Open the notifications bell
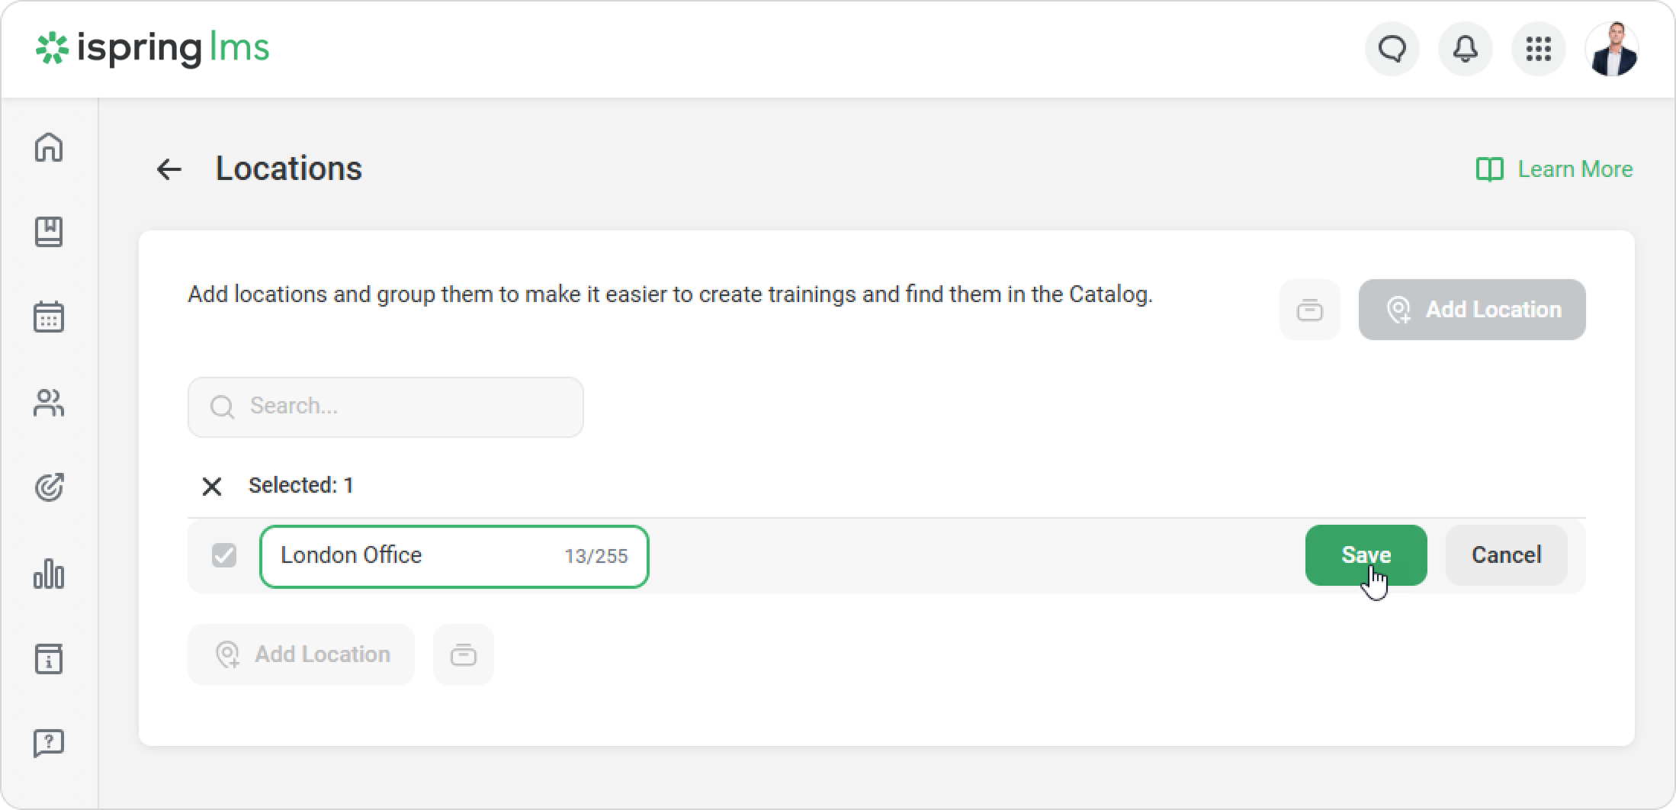The image size is (1676, 810). point(1465,50)
